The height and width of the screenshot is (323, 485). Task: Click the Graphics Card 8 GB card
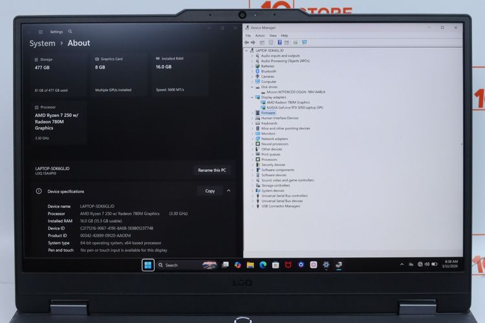coord(120,75)
